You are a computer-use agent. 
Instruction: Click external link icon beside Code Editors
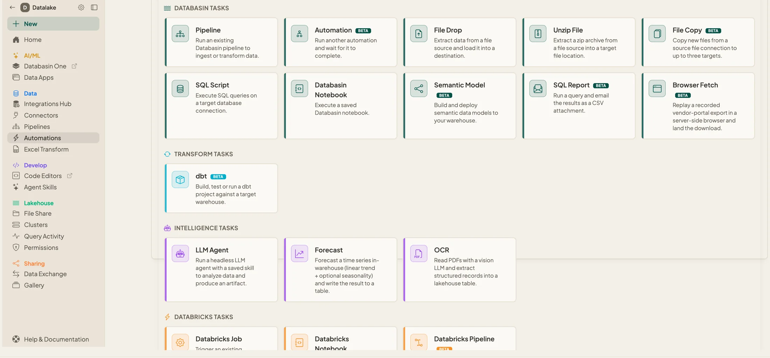tap(70, 176)
